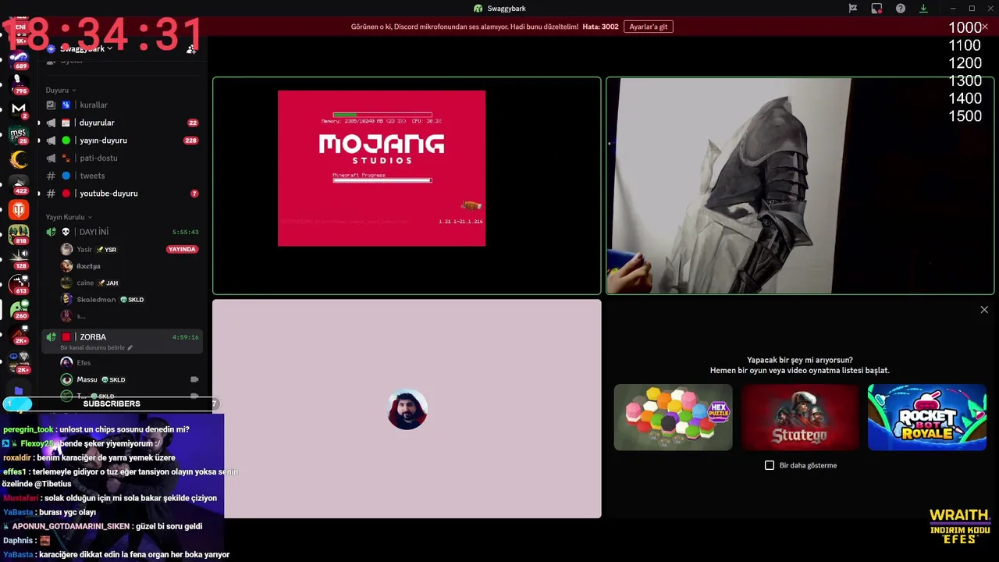The width and height of the screenshot is (999, 562).
Task: Open the kurallar channel
Action: pos(122,105)
